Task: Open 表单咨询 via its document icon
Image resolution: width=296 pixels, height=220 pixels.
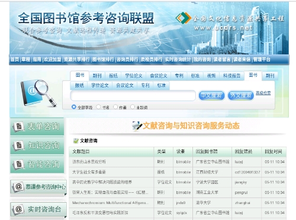Action: click(18, 127)
